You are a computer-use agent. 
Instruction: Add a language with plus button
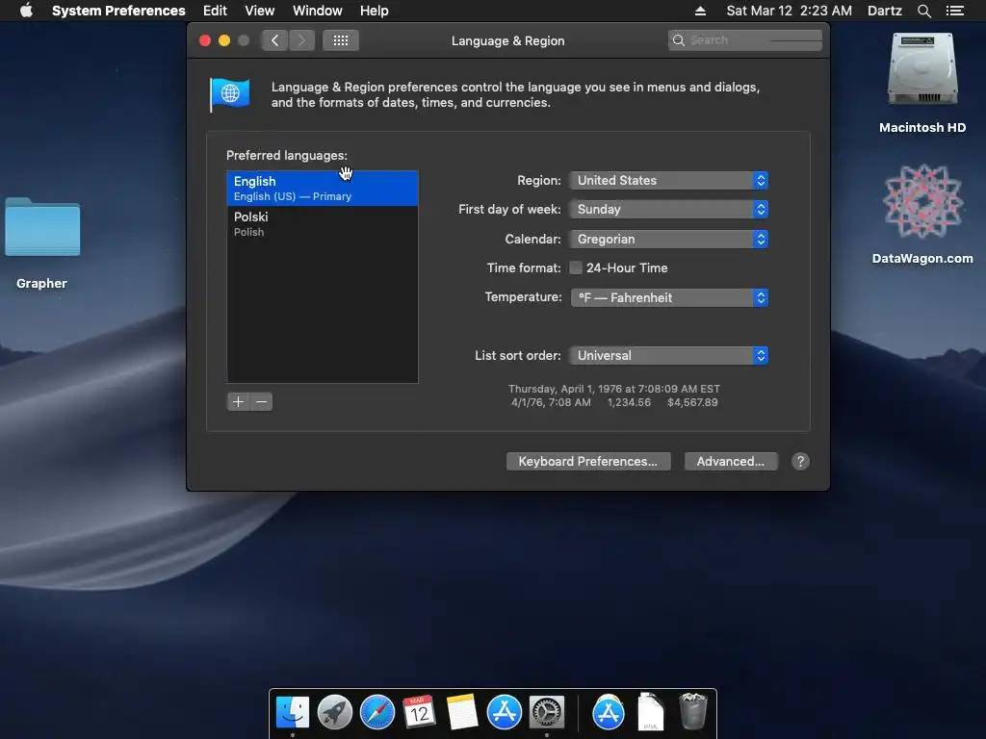239,401
